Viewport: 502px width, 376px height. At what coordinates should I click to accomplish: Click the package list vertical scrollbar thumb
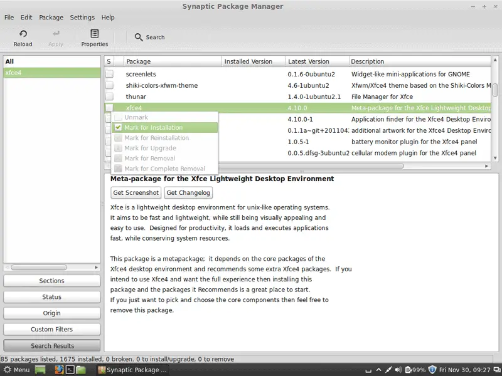pyautogui.click(x=495, y=90)
